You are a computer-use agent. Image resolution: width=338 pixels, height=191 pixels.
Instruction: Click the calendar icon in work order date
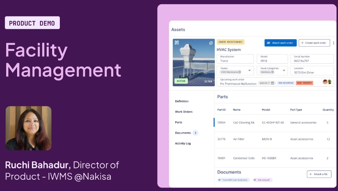(273, 83)
